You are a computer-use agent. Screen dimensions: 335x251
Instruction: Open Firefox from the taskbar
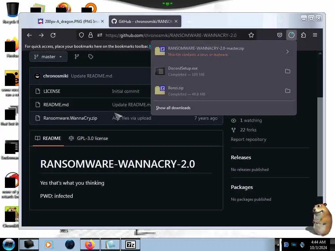pyautogui.click(x=90, y=244)
